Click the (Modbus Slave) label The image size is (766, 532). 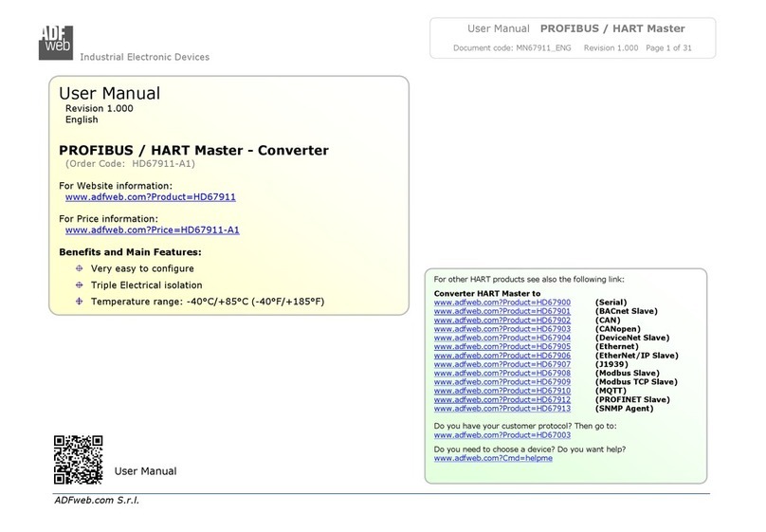point(628,374)
